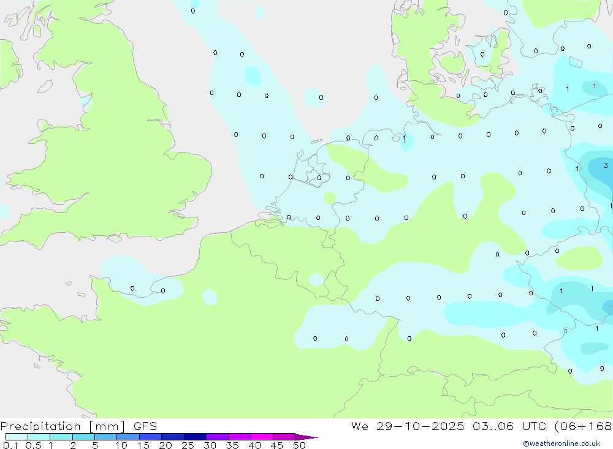Click the legend label '10'
613x449 pixels.
(121, 445)
